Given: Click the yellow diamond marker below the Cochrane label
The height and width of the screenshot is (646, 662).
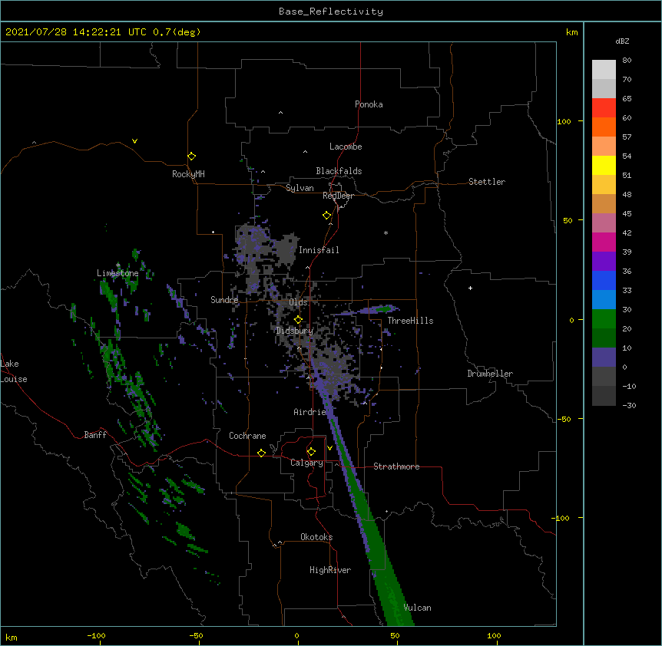Looking at the screenshot, I should [261, 453].
